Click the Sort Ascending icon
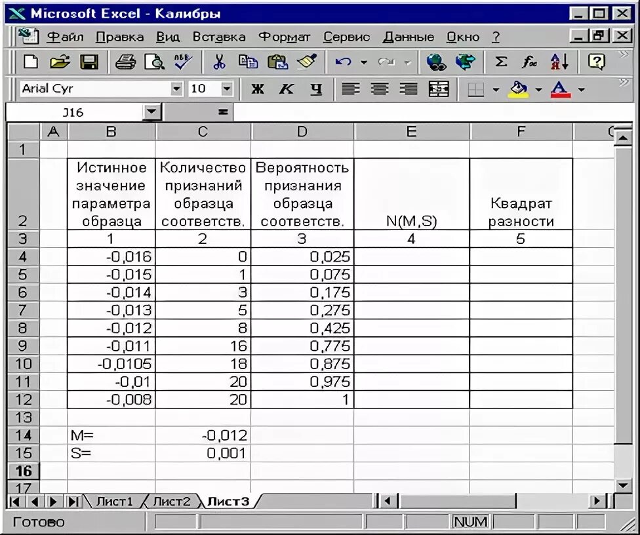 point(559,62)
